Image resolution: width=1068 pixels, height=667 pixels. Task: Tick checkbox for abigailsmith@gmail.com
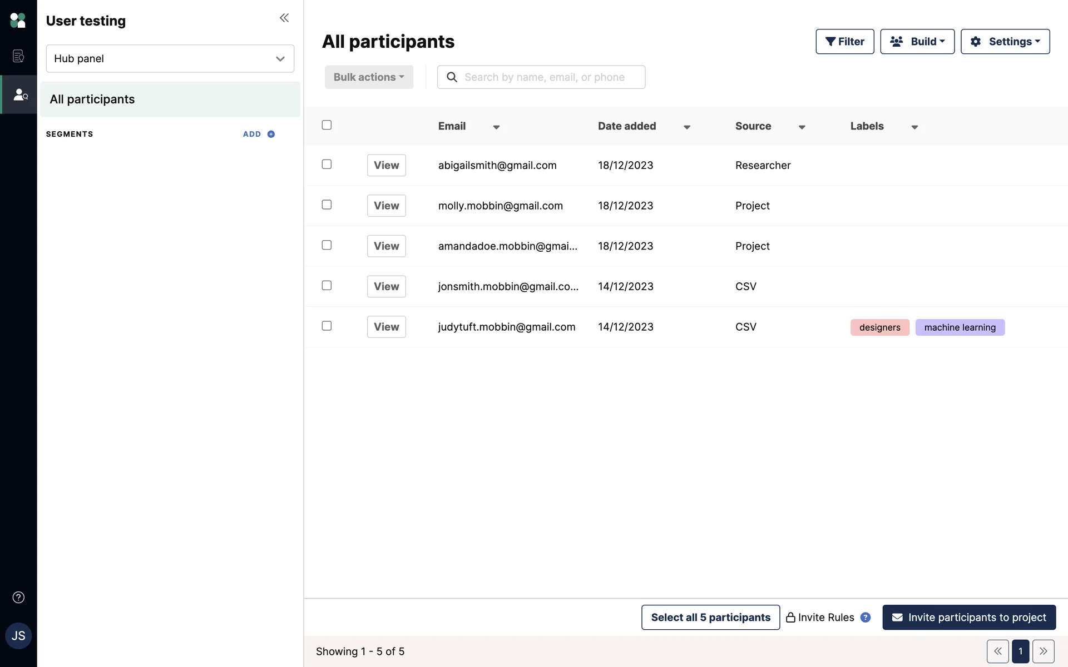(327, 164)
